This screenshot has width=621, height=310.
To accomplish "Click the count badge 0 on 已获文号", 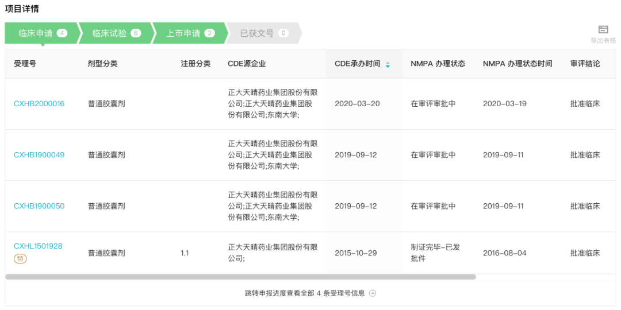I will click(283, 33).
